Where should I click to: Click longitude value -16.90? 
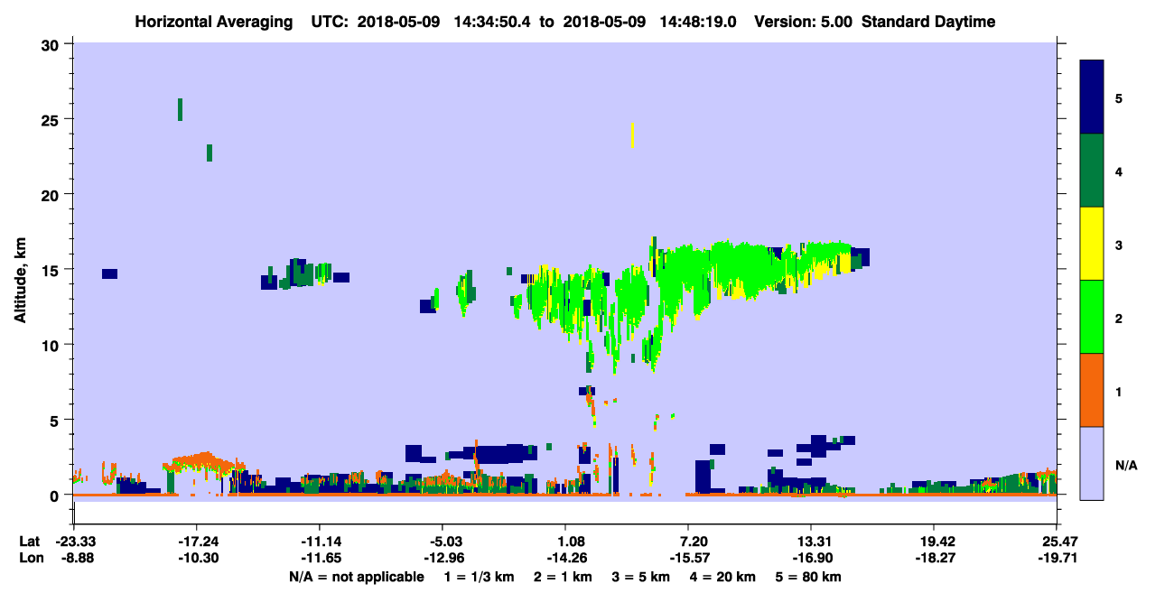tap(811, 559)
